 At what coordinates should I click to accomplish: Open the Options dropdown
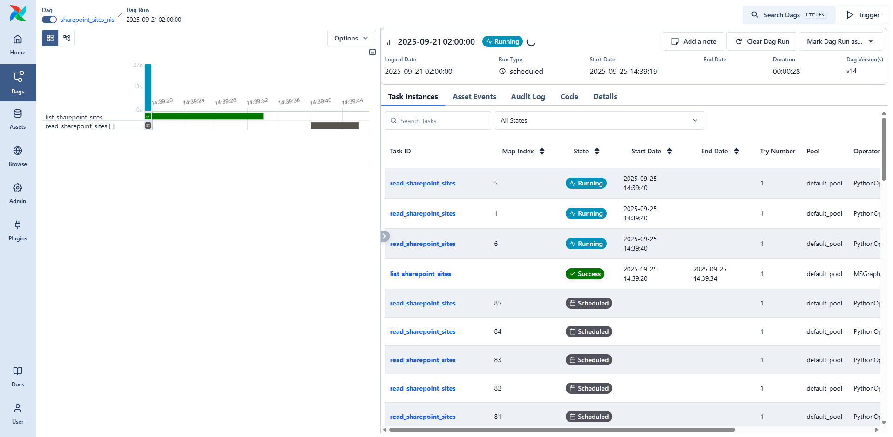[352, 38]
